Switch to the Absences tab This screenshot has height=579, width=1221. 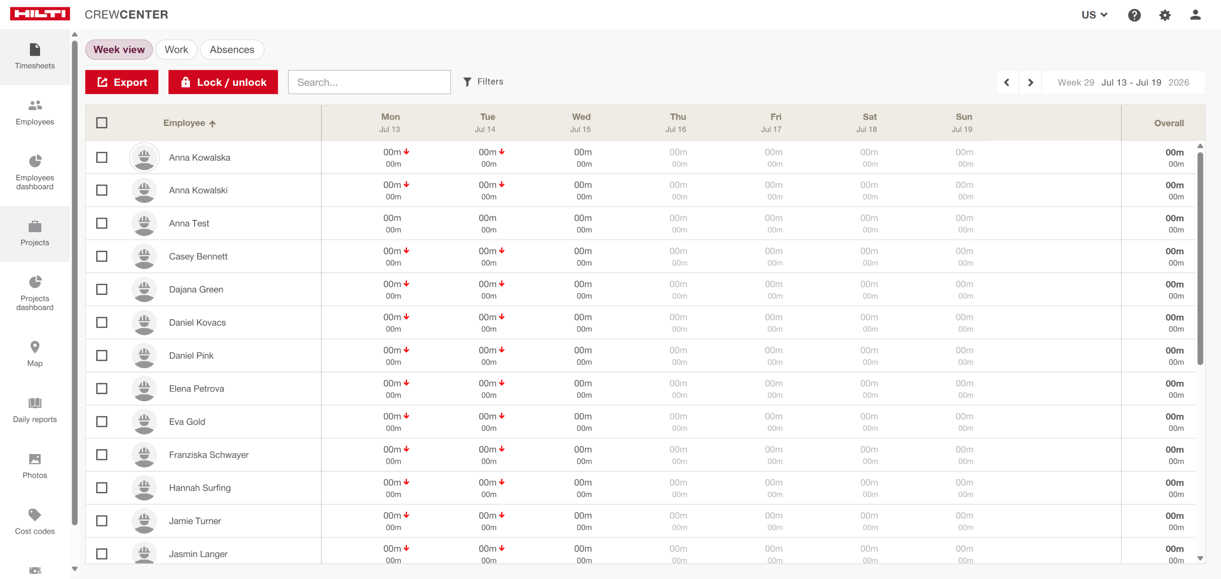pyautogui.click(x=232, y=50)
